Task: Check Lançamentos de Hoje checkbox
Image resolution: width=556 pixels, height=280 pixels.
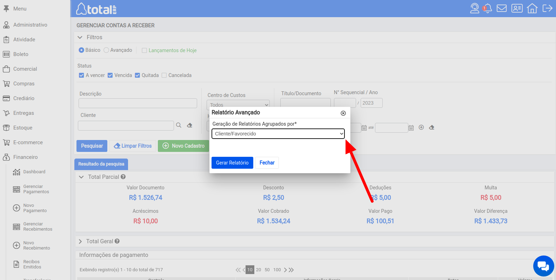Action: point(144,50)
